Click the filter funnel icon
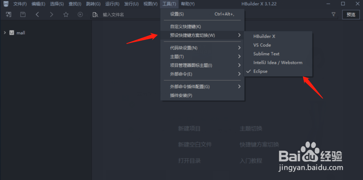363x180 pixels. click(x=333, y=14)
